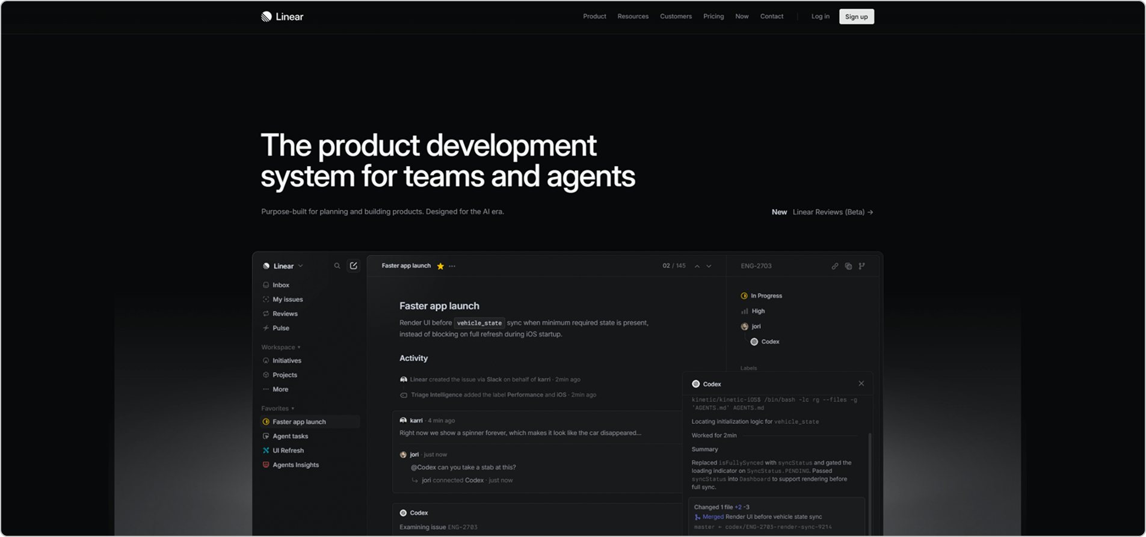
Task: Open My issues in the sidebar
Action: click(x=288, y=299)
